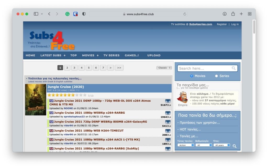Go to next page with > button
The height and width of the screenshot is (168, 268).
110,68
